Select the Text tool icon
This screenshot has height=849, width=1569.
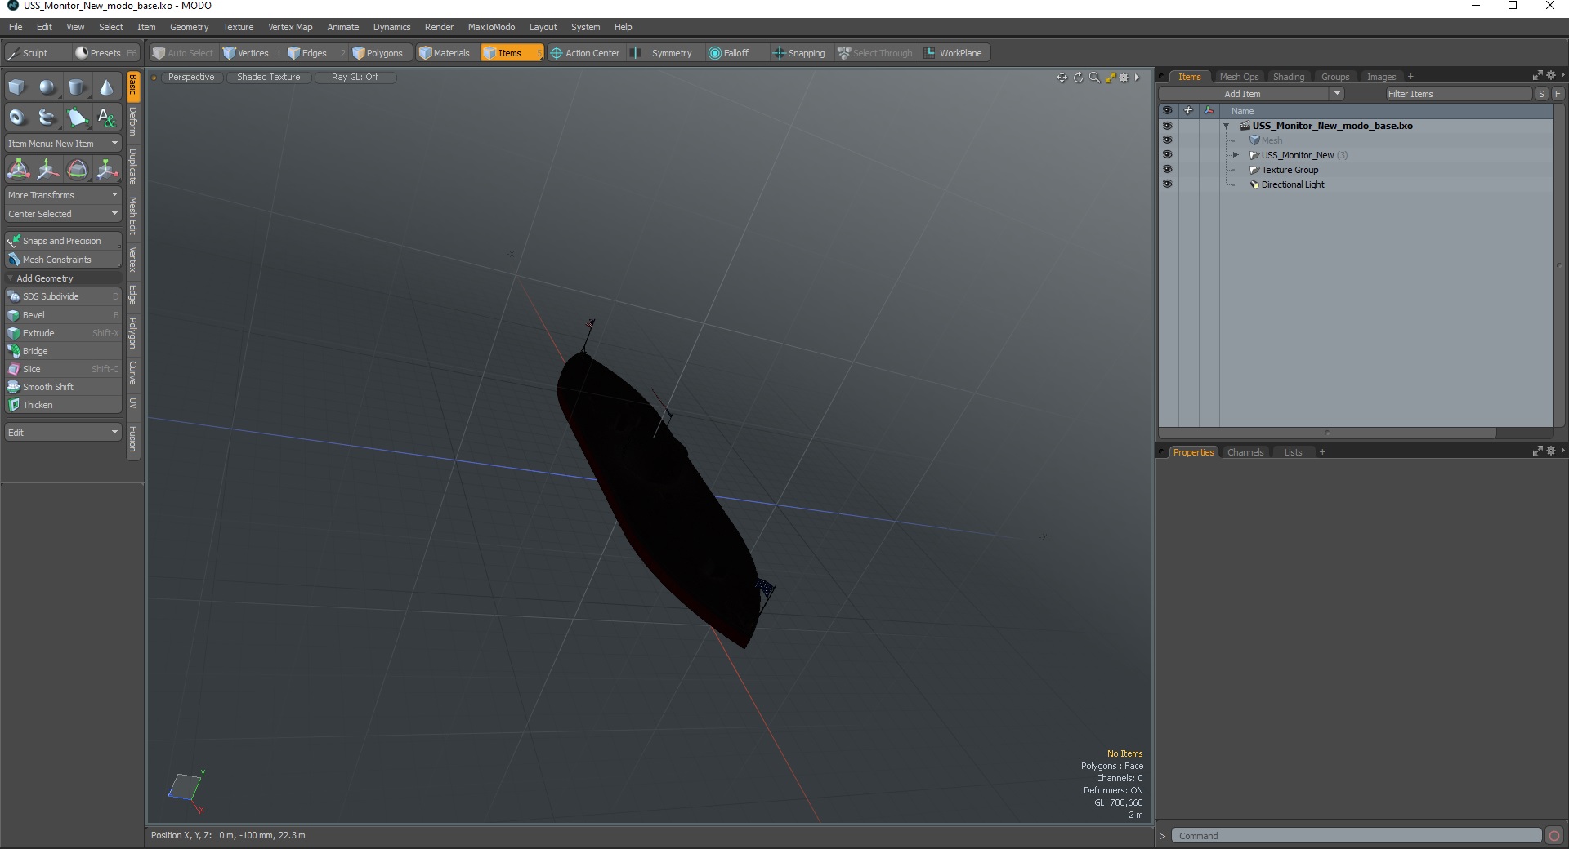106,118
